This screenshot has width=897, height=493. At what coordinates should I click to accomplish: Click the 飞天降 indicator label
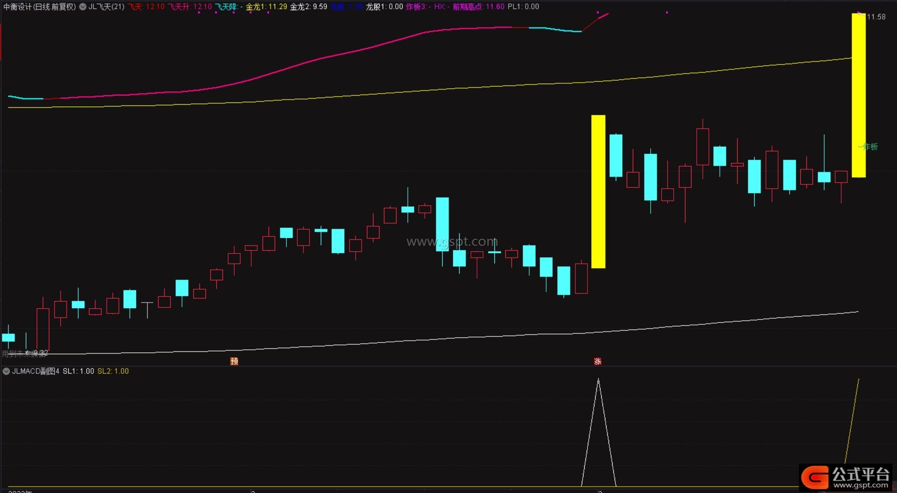pyautogui.click(x=229, y=7)
